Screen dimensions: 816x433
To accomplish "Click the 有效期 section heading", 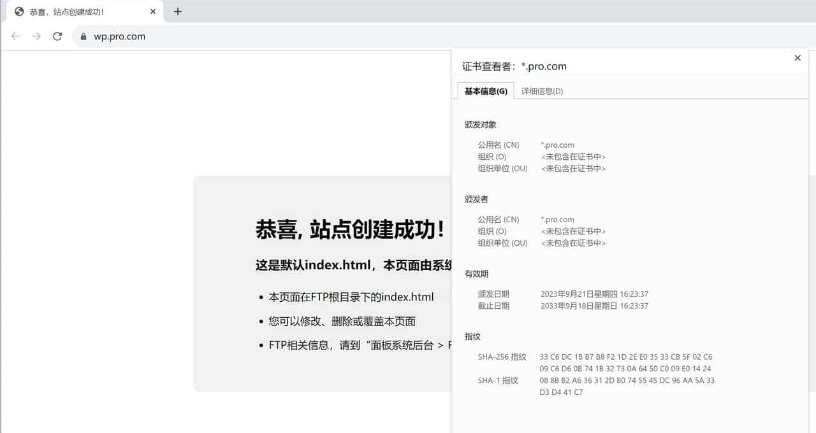I will [475, 273].
